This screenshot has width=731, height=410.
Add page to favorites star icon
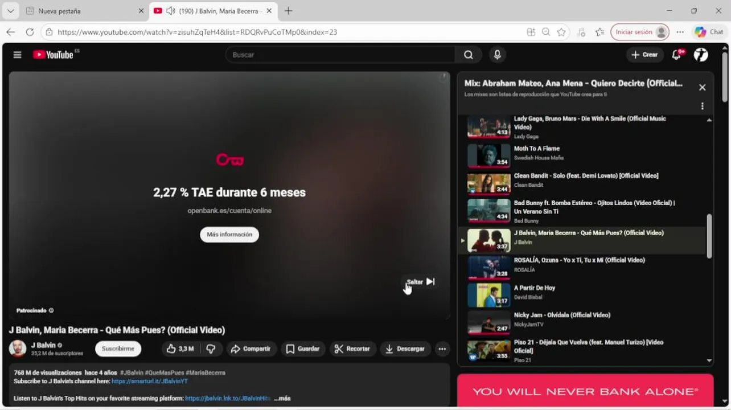coord(561,32)
